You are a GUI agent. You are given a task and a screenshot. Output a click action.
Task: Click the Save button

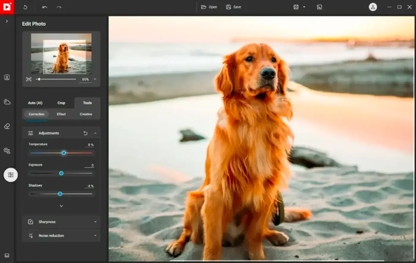(234, 7)
